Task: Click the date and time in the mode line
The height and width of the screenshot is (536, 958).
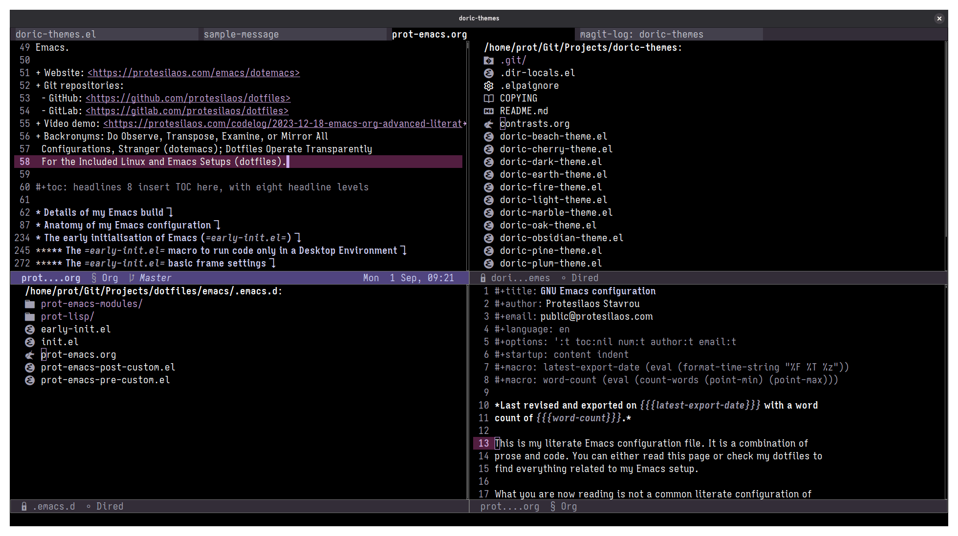Action: 409,278
